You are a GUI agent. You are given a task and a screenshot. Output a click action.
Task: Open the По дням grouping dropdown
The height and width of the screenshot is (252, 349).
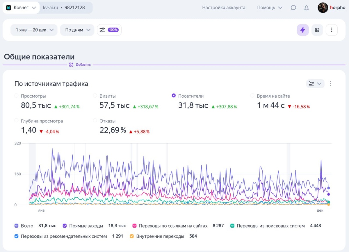pyautogui.click(x=77, y=30)
